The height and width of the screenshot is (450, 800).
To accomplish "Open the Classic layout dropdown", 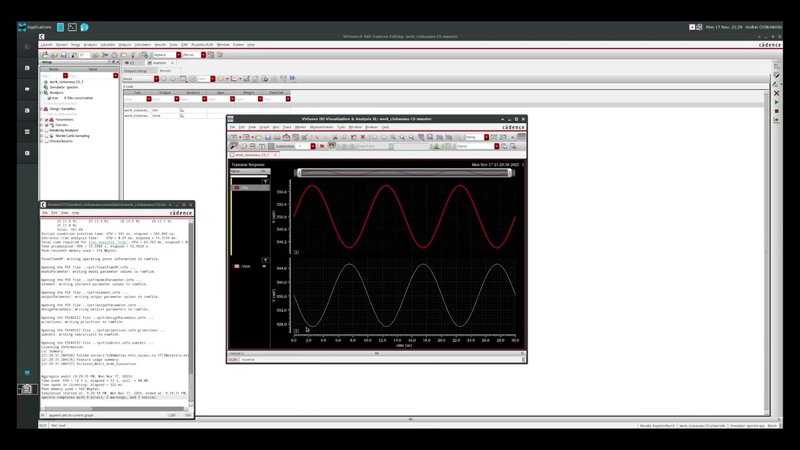I will point(496,146).
